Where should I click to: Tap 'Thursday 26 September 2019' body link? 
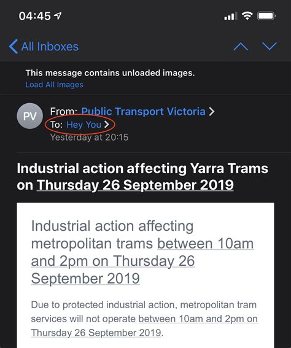[96, 333]
